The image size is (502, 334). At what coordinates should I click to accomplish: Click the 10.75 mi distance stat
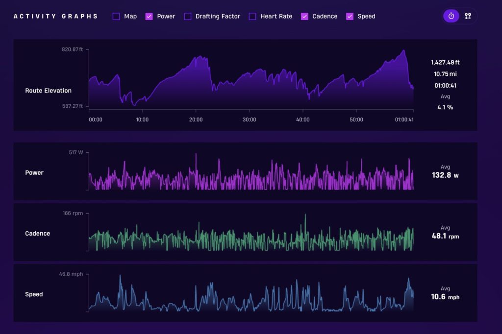pos(445,74)
